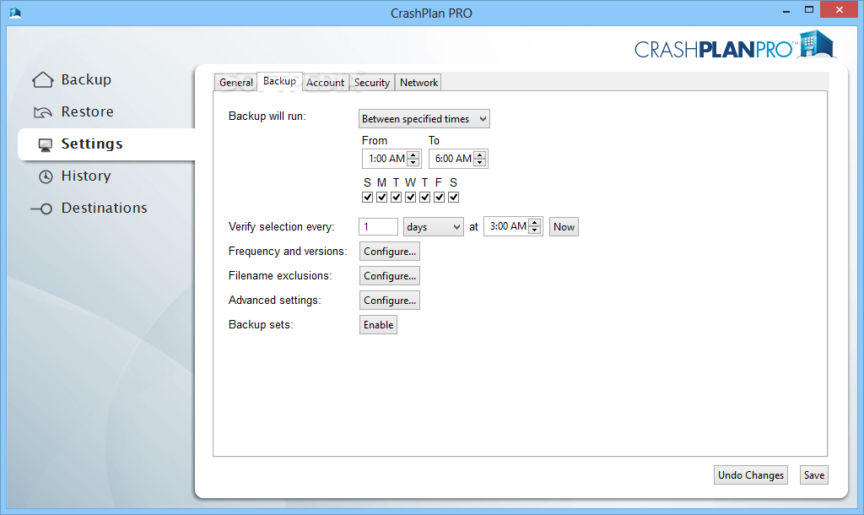Decrease the To time spinner
Screen dimensions: 864x515
pyautogui.click(x=480, y=163)
